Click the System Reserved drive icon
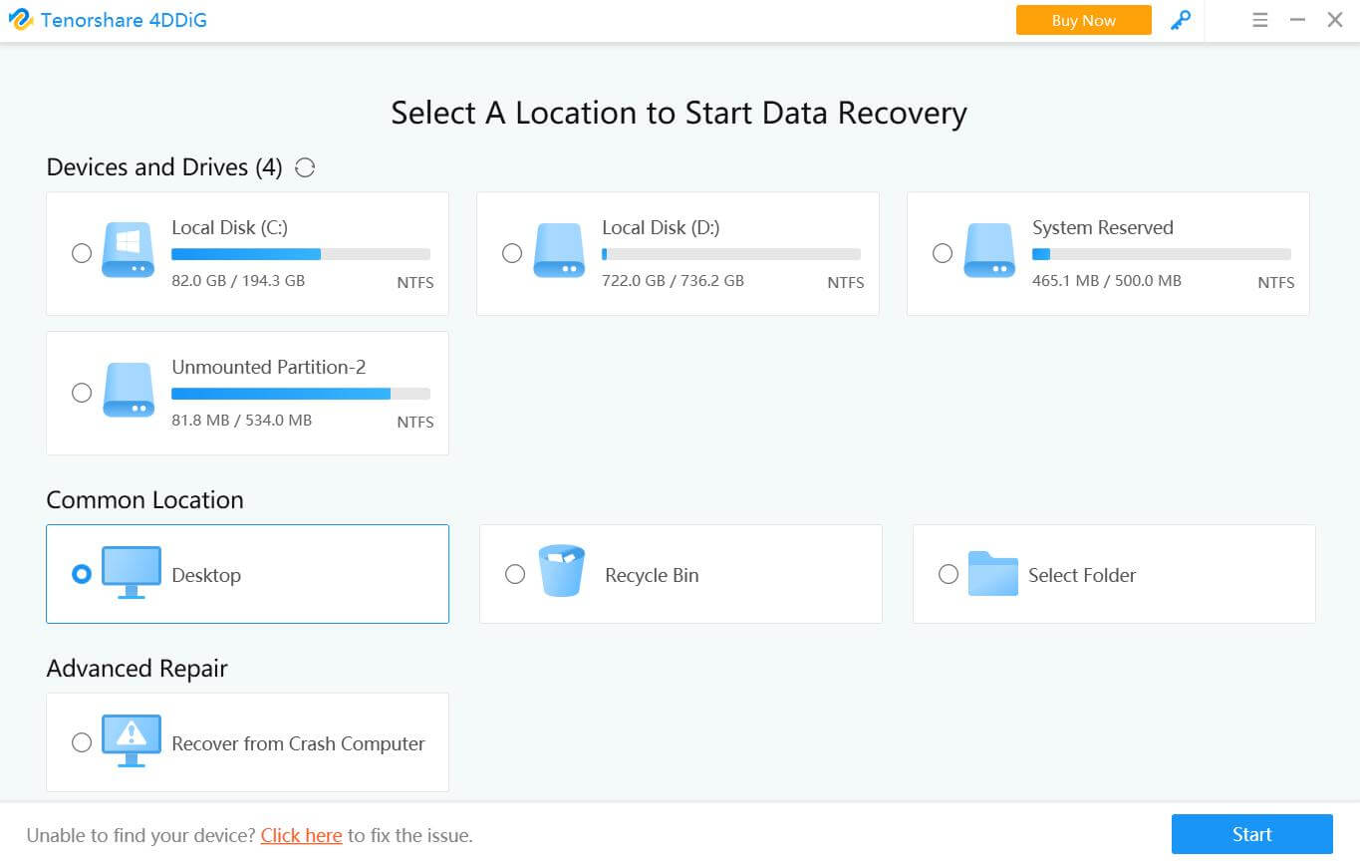 pos(989,251)
